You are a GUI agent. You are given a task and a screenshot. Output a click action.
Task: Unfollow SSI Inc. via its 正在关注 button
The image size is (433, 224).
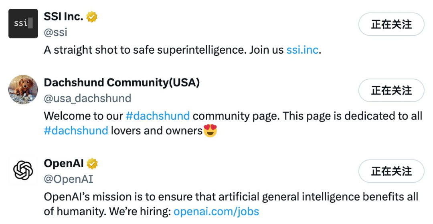[x=391, y=24]
